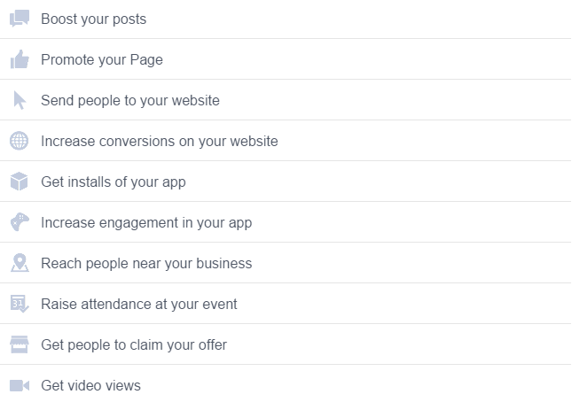
Task: Choose Increase conversions on your website
Action: pos(286,141)
